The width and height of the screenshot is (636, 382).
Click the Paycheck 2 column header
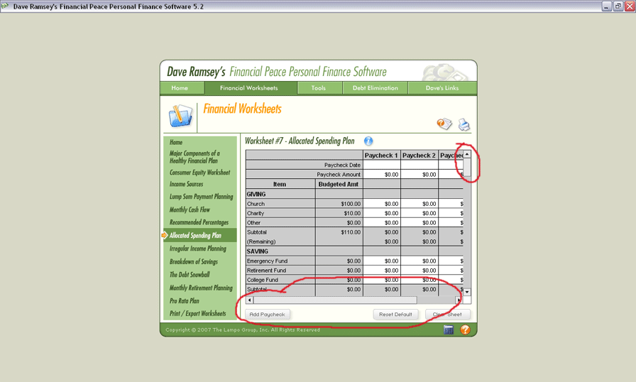(419, 155)
